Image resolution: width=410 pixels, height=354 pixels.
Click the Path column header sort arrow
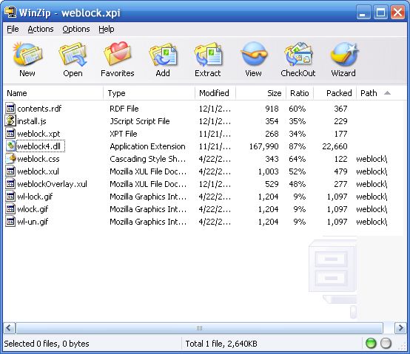pyautogui.click(x=388, y=93)
